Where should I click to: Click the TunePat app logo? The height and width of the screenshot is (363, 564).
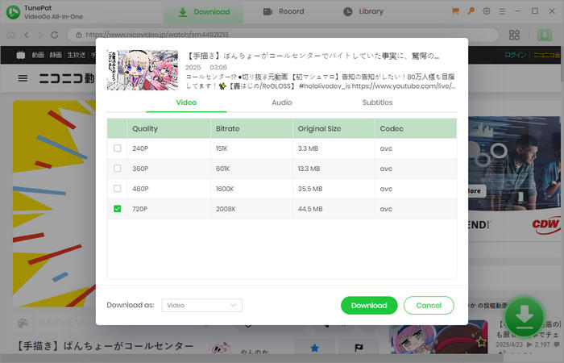point(14,12)
